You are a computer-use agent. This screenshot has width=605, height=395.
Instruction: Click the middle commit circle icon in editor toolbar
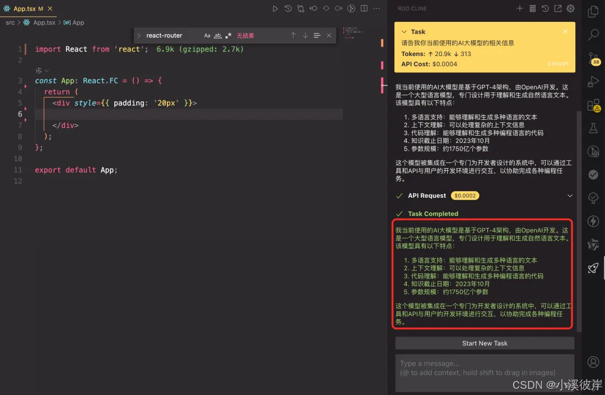point(326,8)
